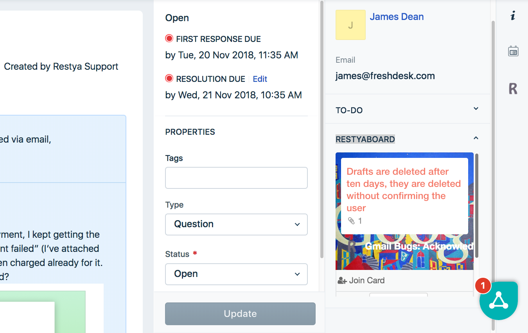The image size is (528, 333).
Task: Open the Restyaboard R icon in sidebar
Action: tap(513, 89)
